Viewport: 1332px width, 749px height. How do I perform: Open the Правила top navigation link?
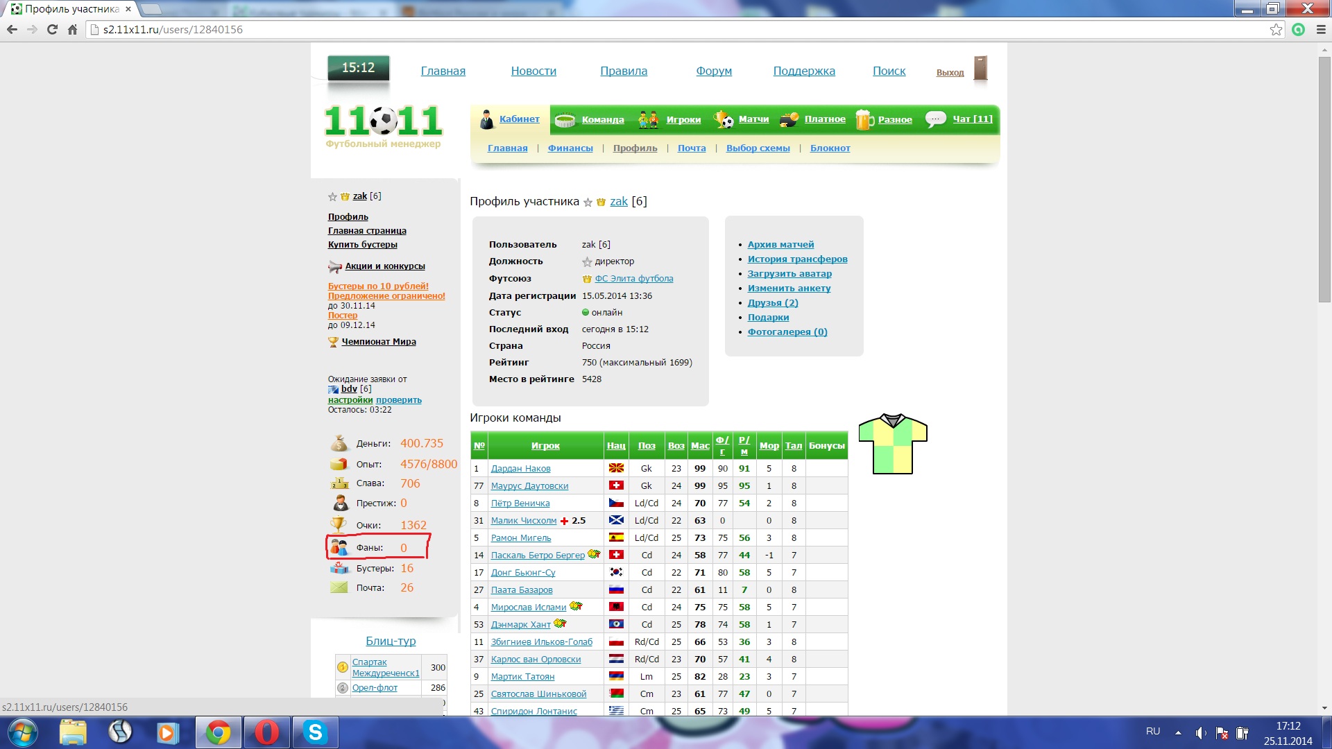click(624, 71)
